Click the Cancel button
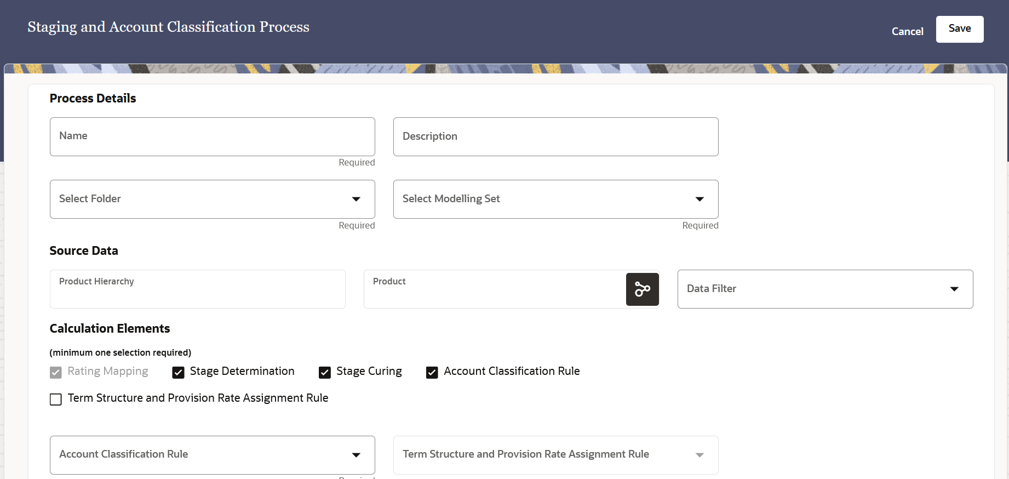 (x=907, y=32)
